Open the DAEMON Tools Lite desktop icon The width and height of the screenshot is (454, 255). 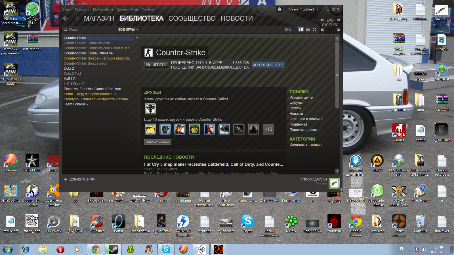[x=183, y=226]
